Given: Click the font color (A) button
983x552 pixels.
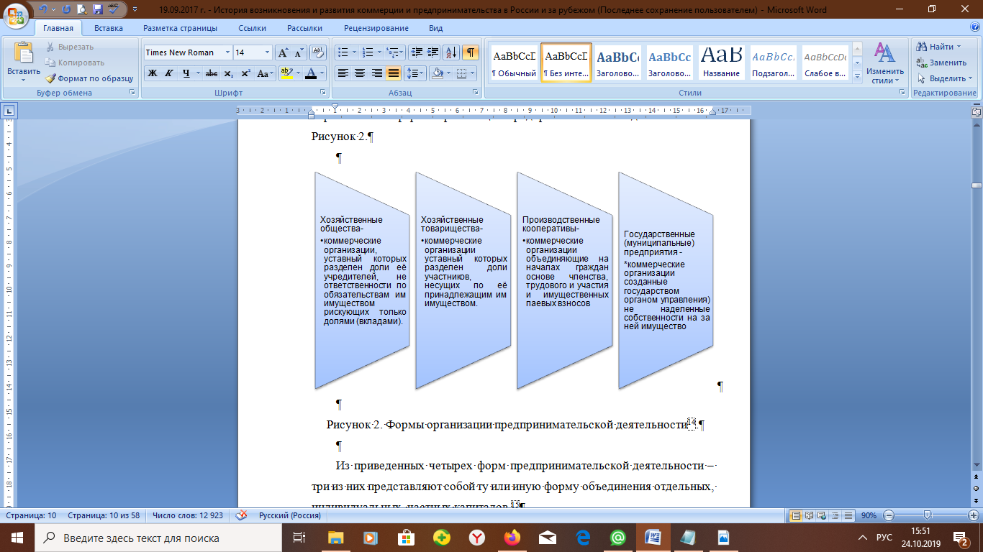Looking at the screenshot, I should coord(310,73).
